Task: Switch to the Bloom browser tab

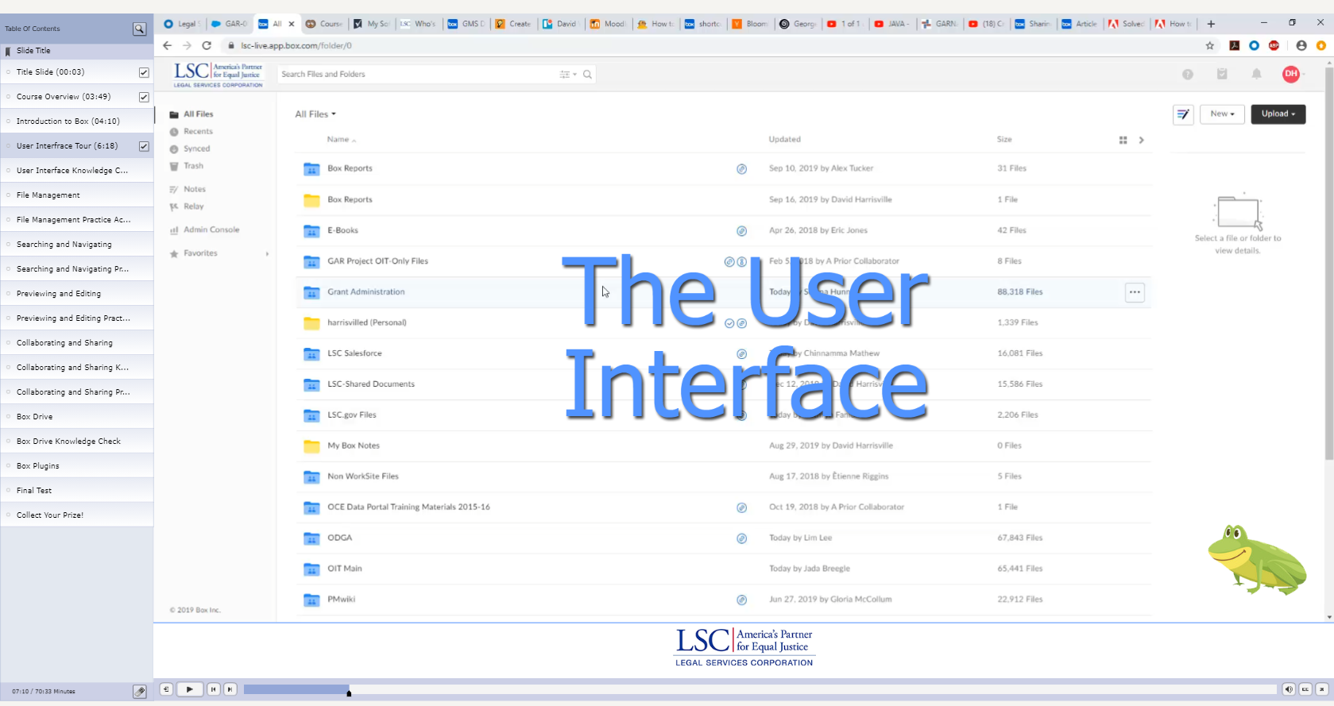Action: (750, 24)
